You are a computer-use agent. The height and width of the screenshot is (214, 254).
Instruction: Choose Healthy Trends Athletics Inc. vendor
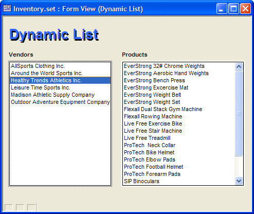click(60, 80)
